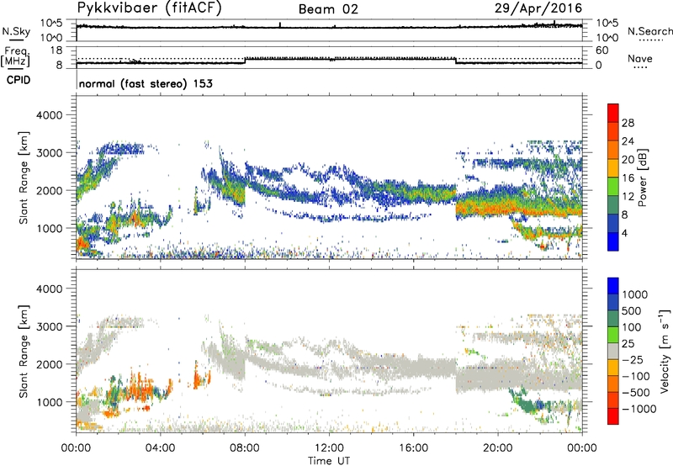Click the 'N.Search' legend label
Image resolution: width=673 pixels, height=466 pixels.
click(649, 31)
